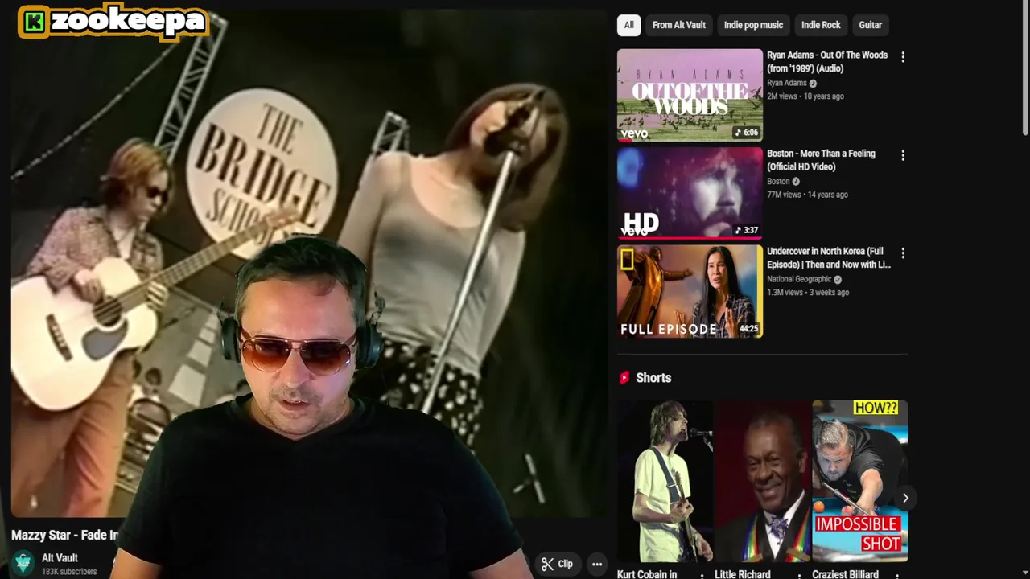Click the Shorts section icon
The image size is (1030, 579).
[624, 377]
